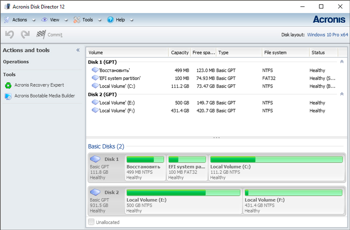Launch Acronis Bootable Media Builder

45,96
